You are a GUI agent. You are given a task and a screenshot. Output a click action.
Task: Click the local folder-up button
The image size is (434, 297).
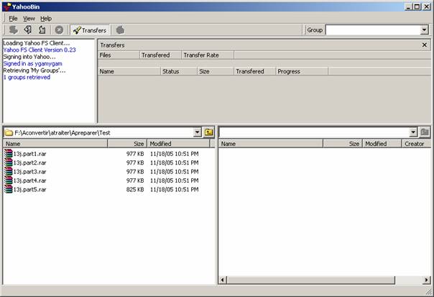point(208,132)
